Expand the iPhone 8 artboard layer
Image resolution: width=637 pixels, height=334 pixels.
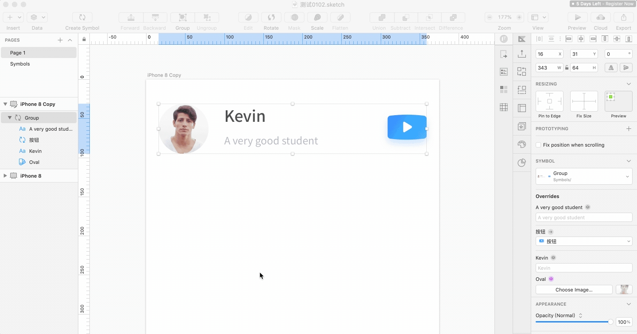pyautogui.click(x=5, y=176)
